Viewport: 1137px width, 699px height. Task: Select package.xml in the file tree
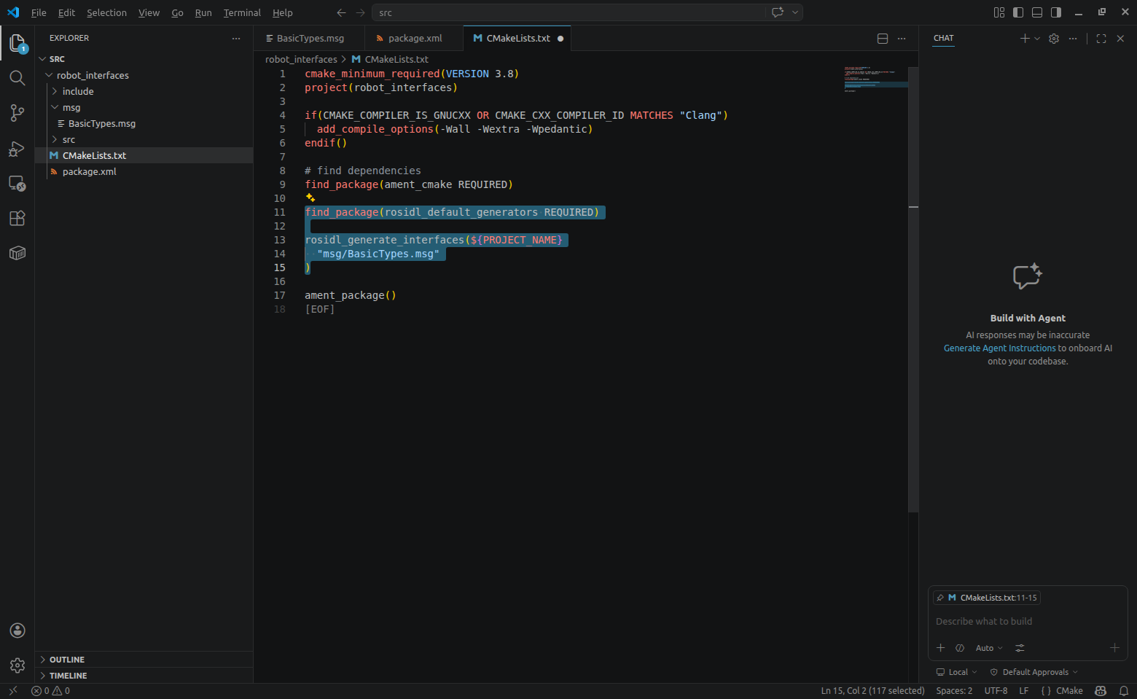coord(144,171)
